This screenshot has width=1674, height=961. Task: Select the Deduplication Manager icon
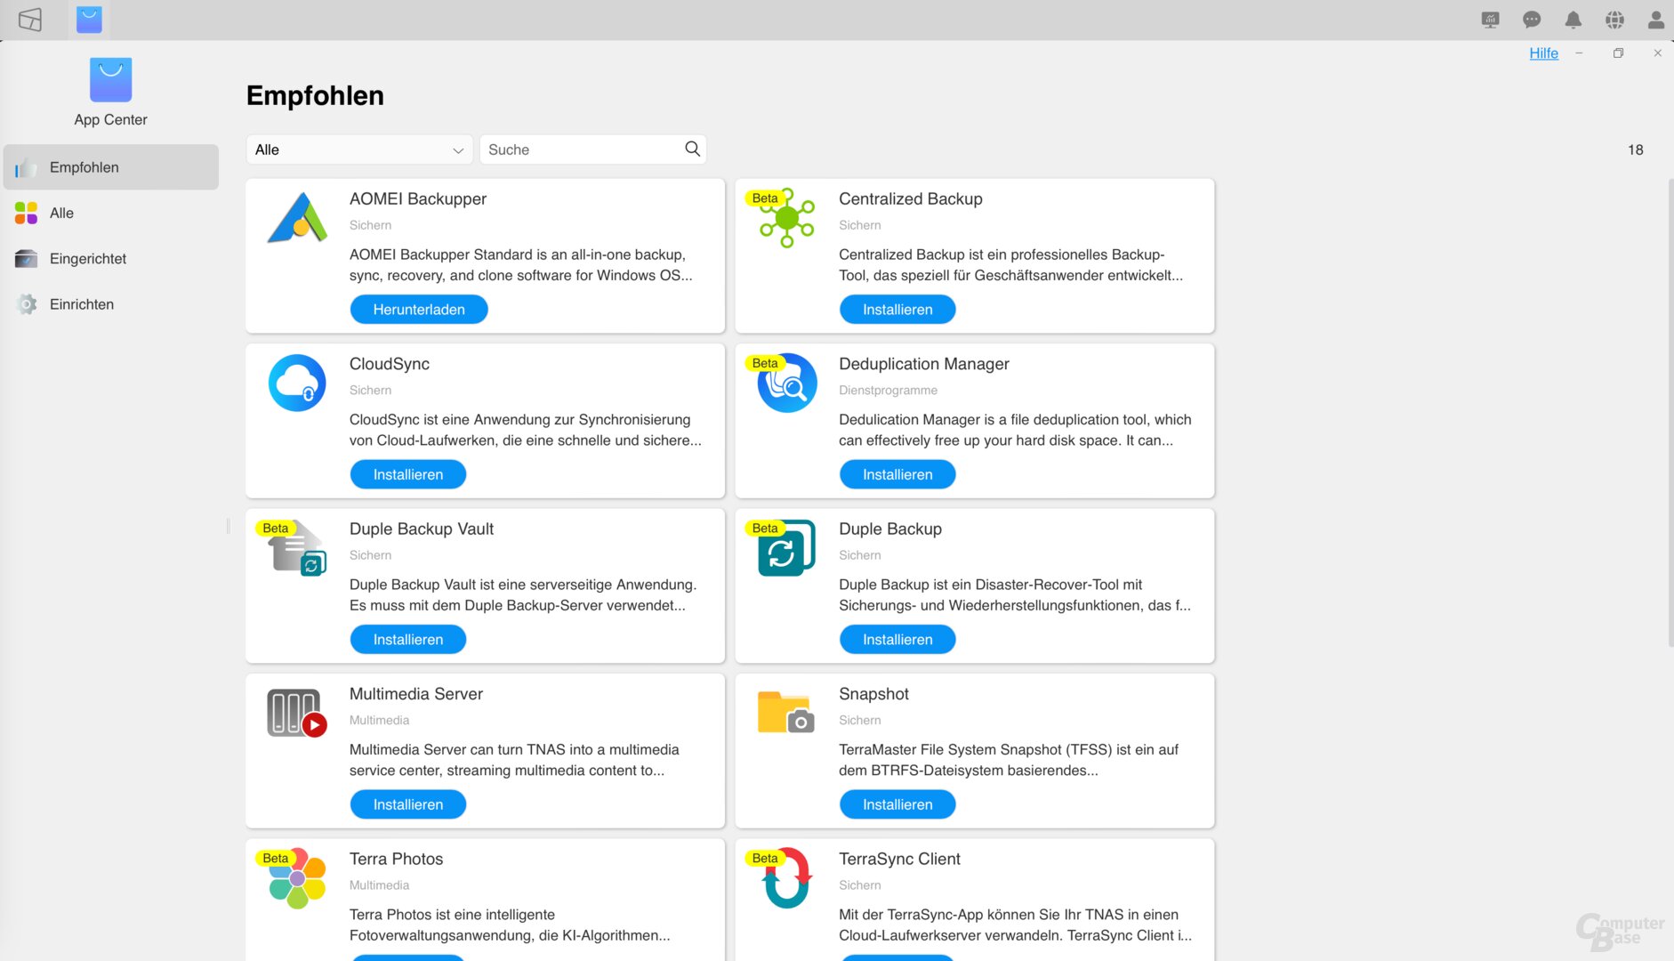786,383
